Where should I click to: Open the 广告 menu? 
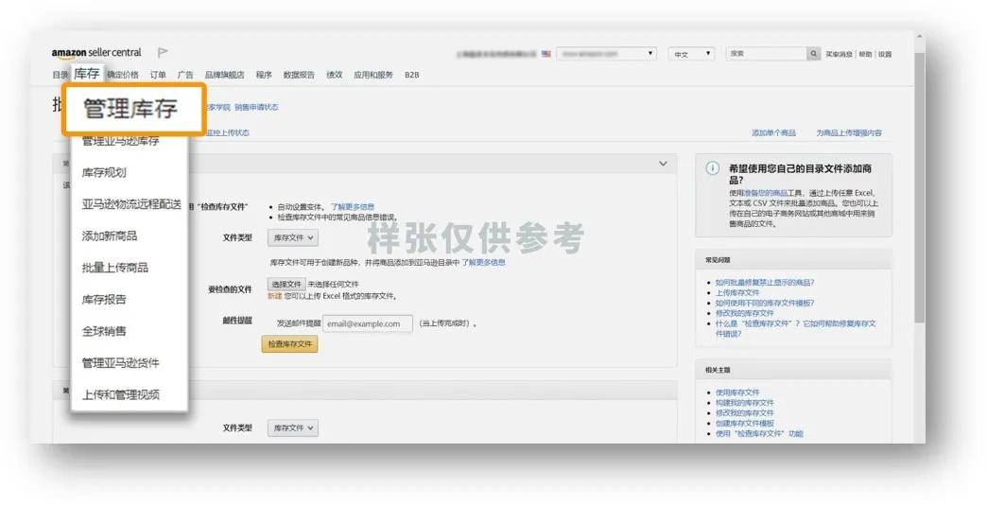pyautogui.click(x=185, y=75)
